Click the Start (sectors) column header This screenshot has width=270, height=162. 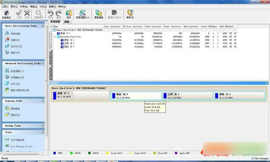tap(172, 26)
